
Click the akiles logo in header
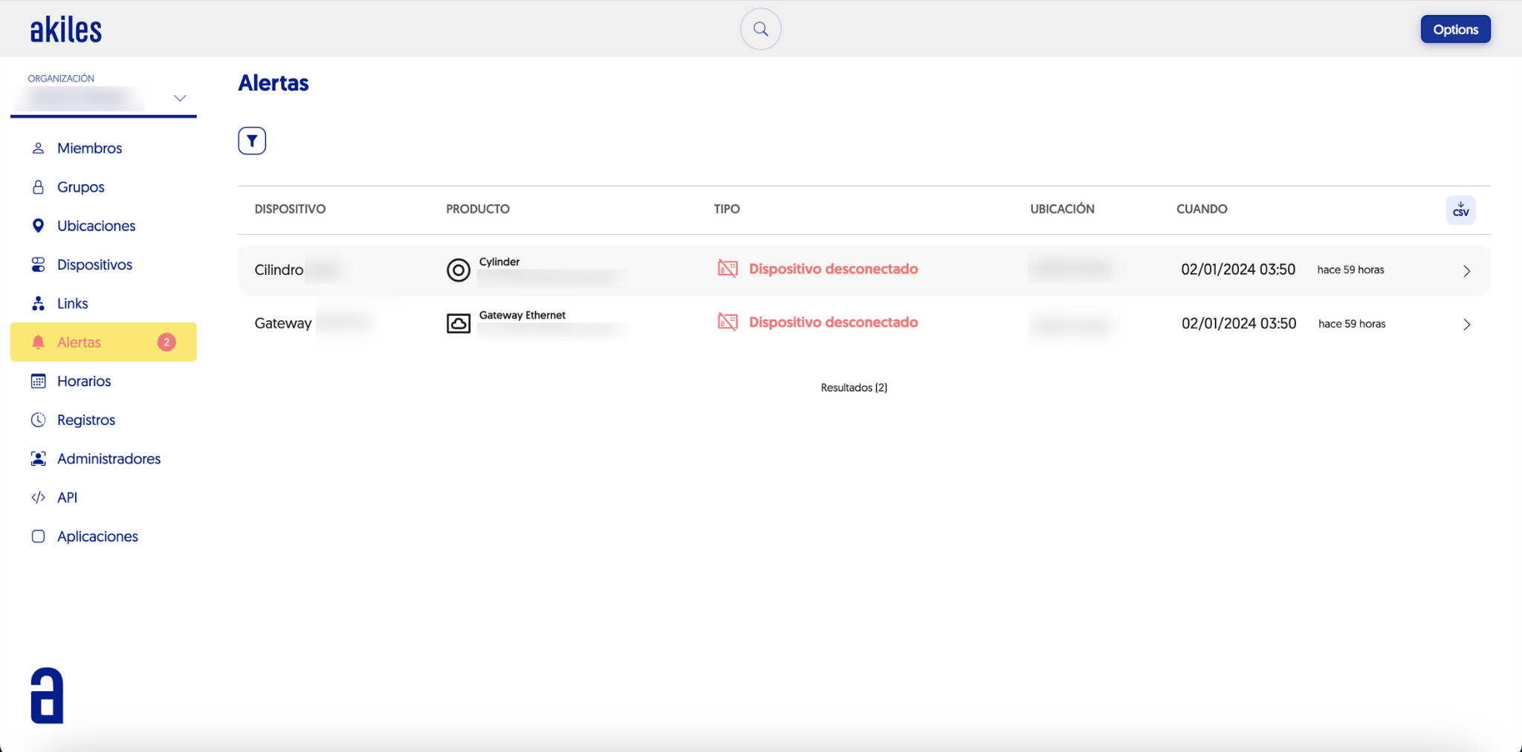point(66,30)
